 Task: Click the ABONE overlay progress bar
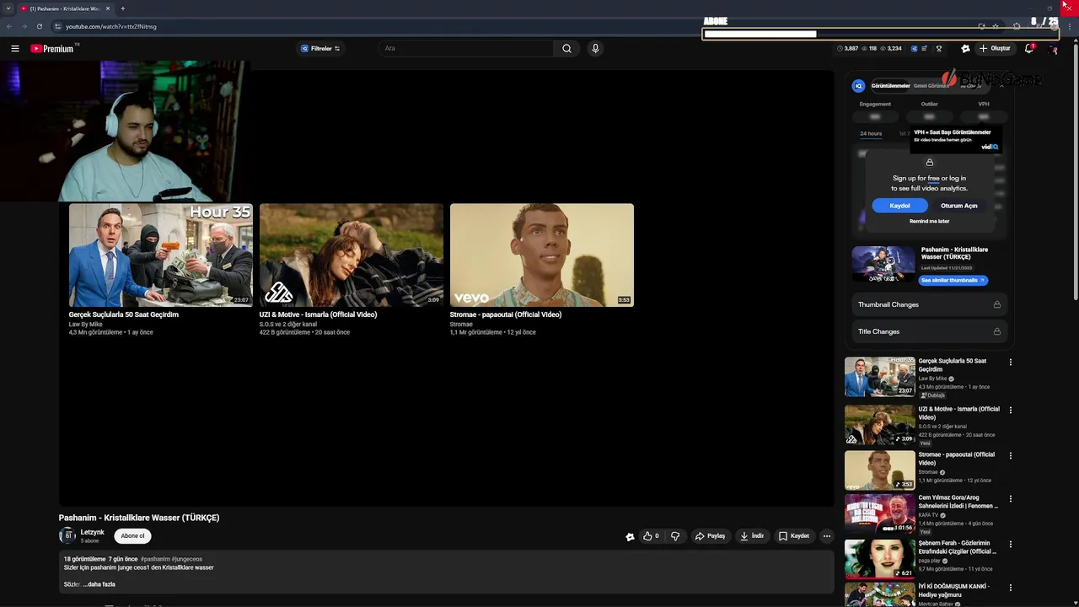click(x=880, y=35)
